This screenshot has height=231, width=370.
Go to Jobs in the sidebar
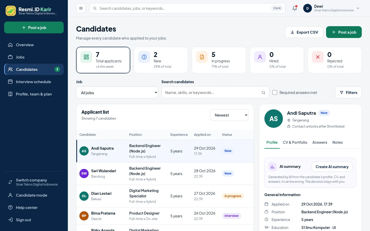tap(34, 57)
